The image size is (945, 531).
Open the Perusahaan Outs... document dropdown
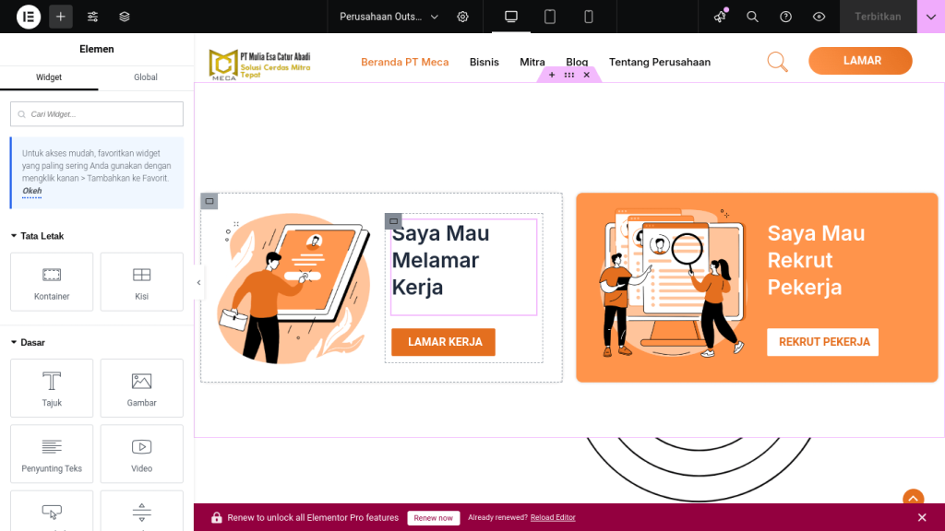click(x=389, y=17)
